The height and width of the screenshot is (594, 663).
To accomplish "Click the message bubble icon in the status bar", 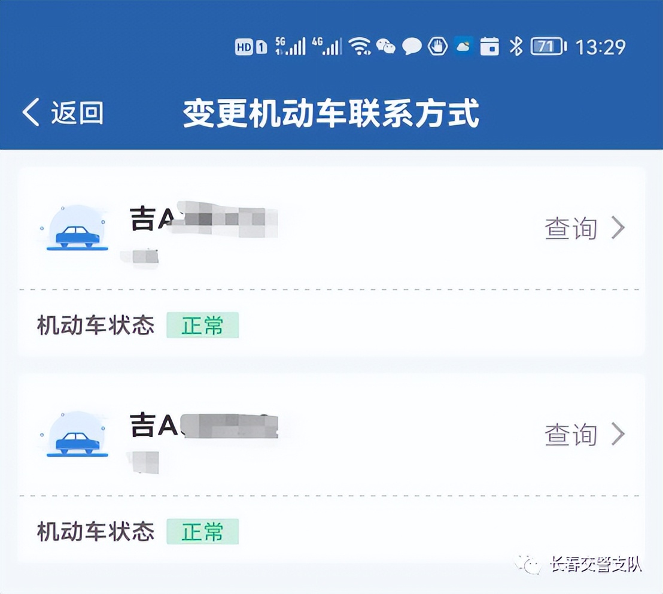I will point(412,46).
